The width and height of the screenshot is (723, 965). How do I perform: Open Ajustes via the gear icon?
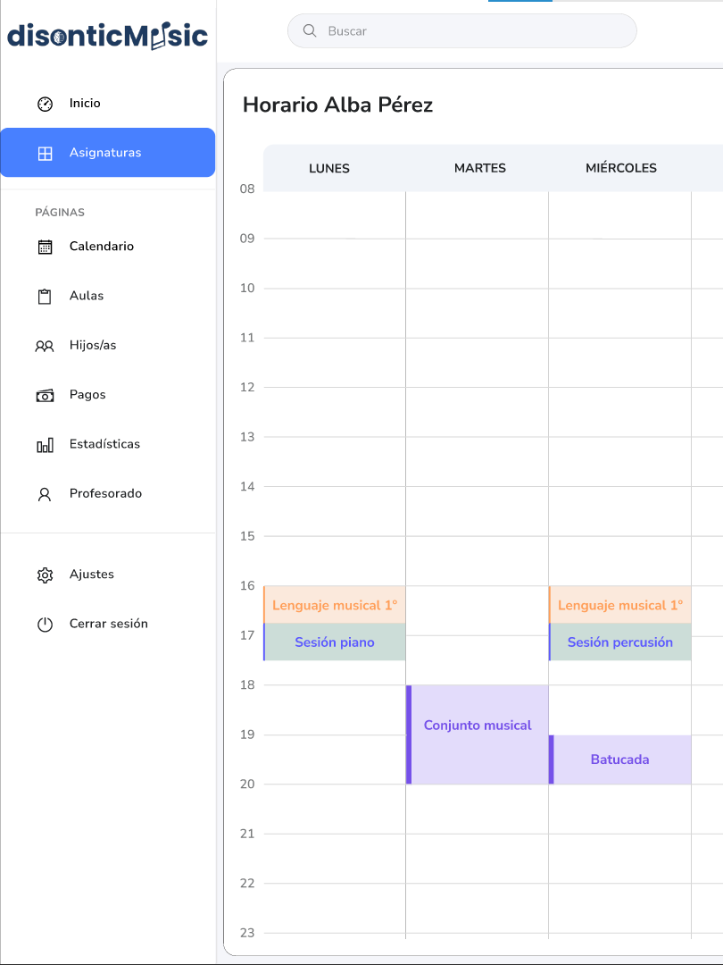coord(45,575)
